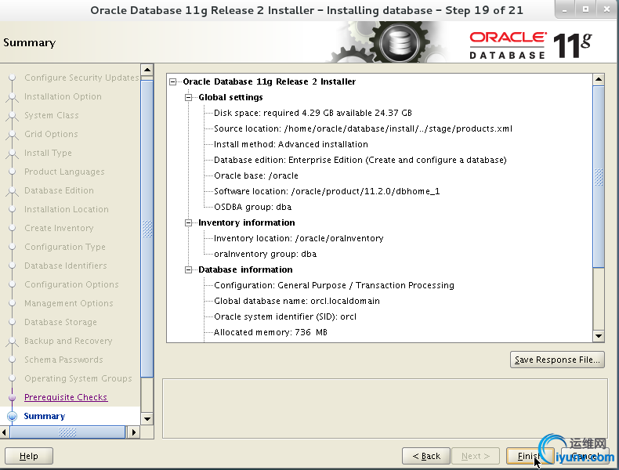
Task: Click Save Response File button
Action: click(x=557, y=360)
